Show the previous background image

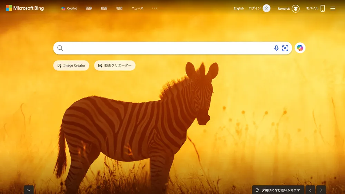coord(310,190)
